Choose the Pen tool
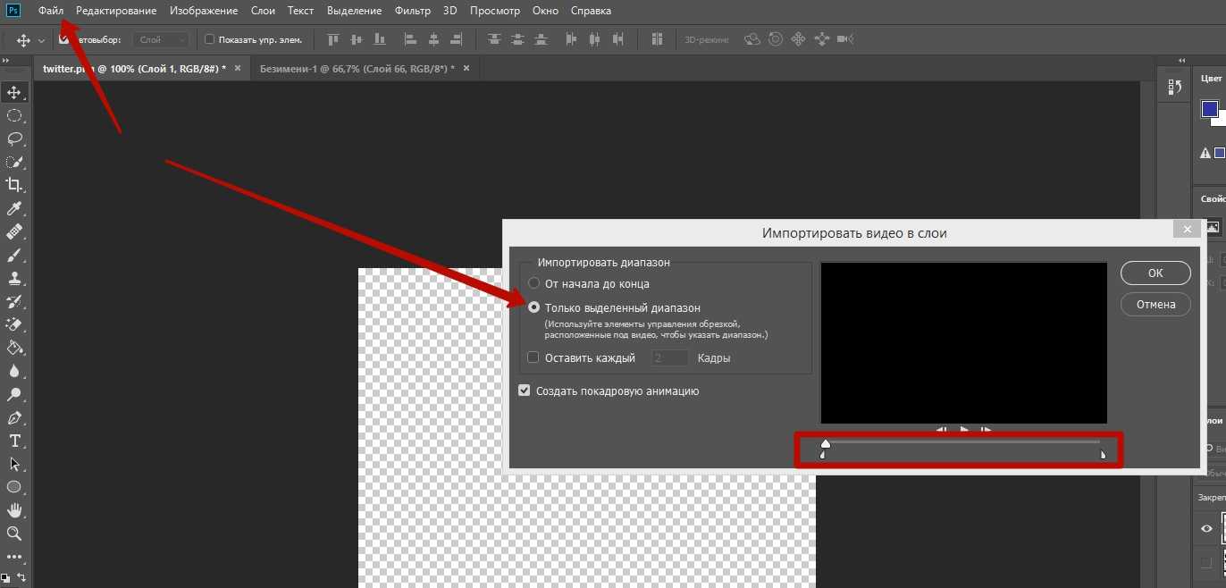 [14, 417]
